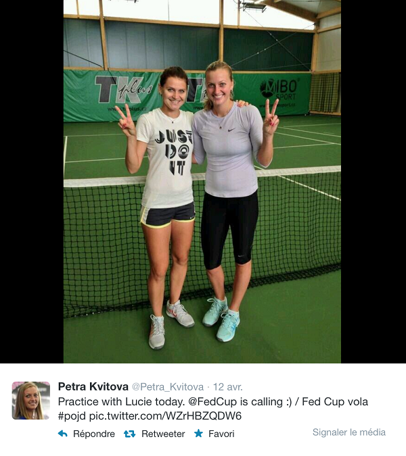This screenshot has width=406, height=456.
Task: Click the Favori label
Action: 221,434
